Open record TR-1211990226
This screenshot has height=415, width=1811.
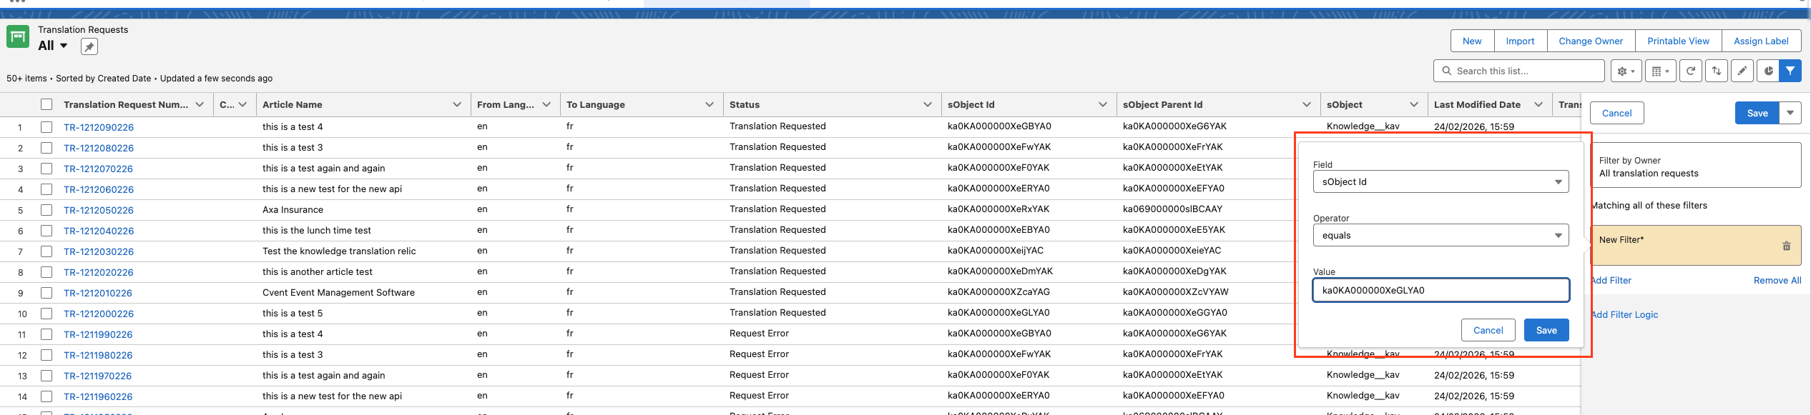[98, 334]
